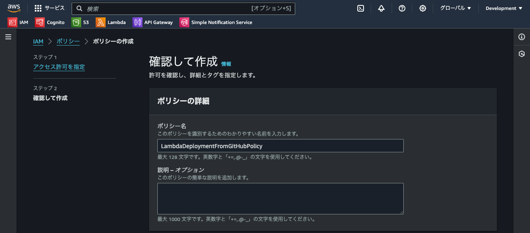Open IAM shortcut in favorites bar

coord(18,22)
